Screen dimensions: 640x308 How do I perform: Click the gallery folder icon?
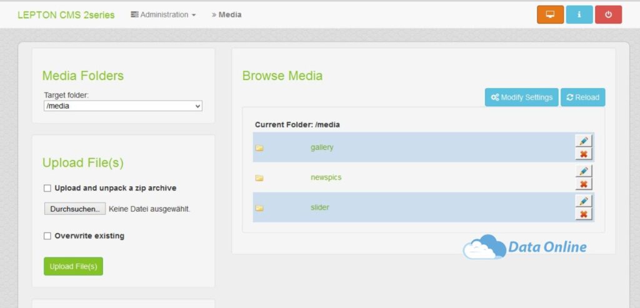pyautogui.click(x=259, y=147)
